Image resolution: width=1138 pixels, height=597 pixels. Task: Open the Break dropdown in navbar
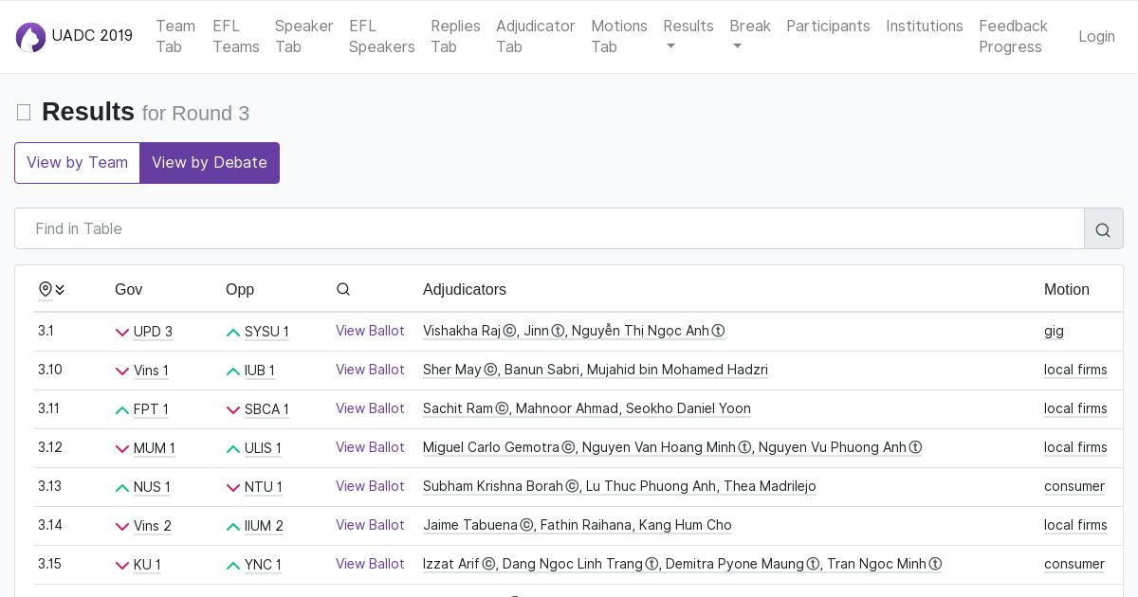click(x=749, y=36)
